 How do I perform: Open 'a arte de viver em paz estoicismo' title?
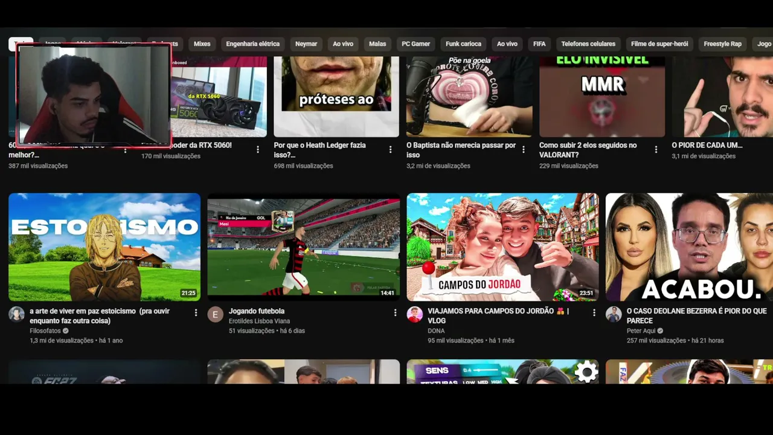click(x=100, y=316)
